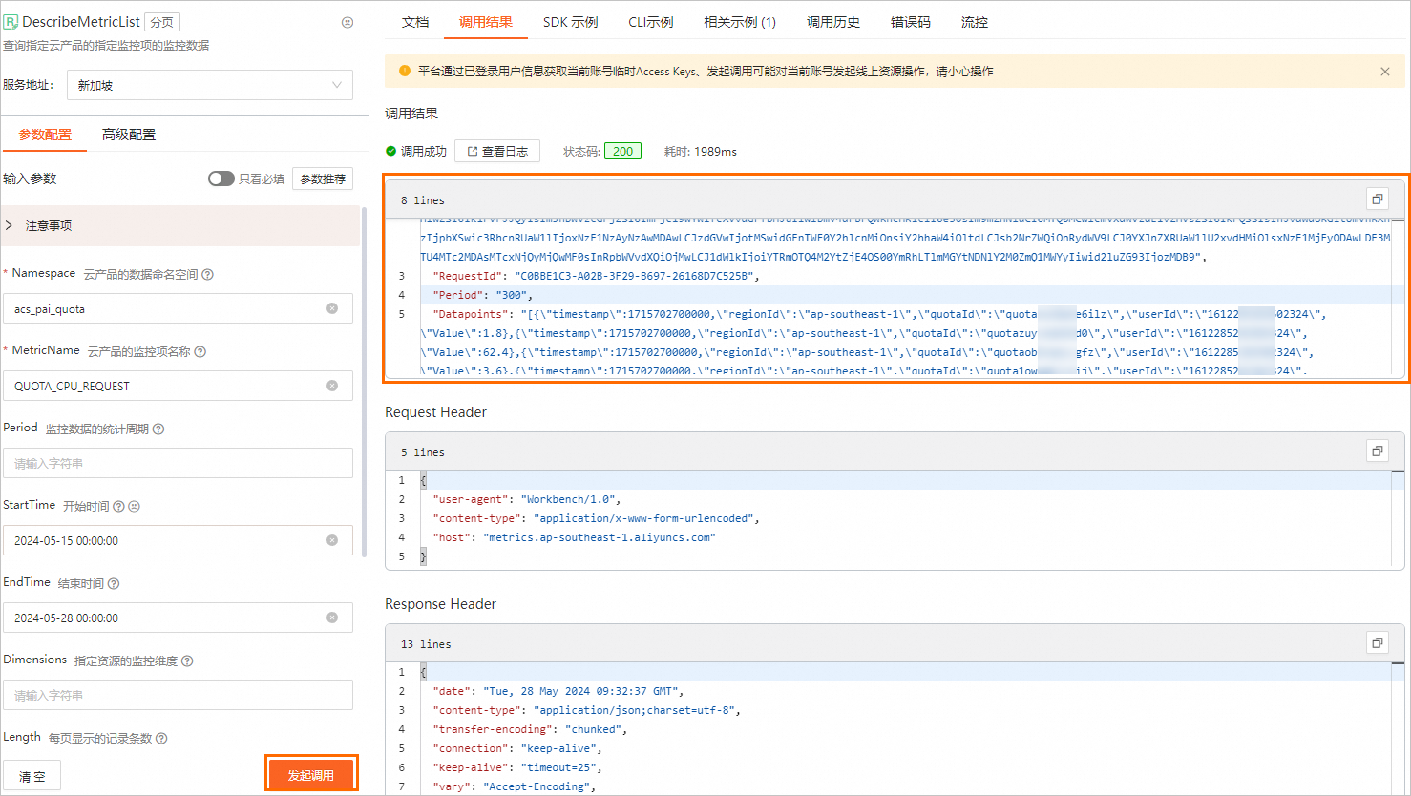Switch to the 高级配置 tab
This screenshot has height=796, width=1411.
129,135
